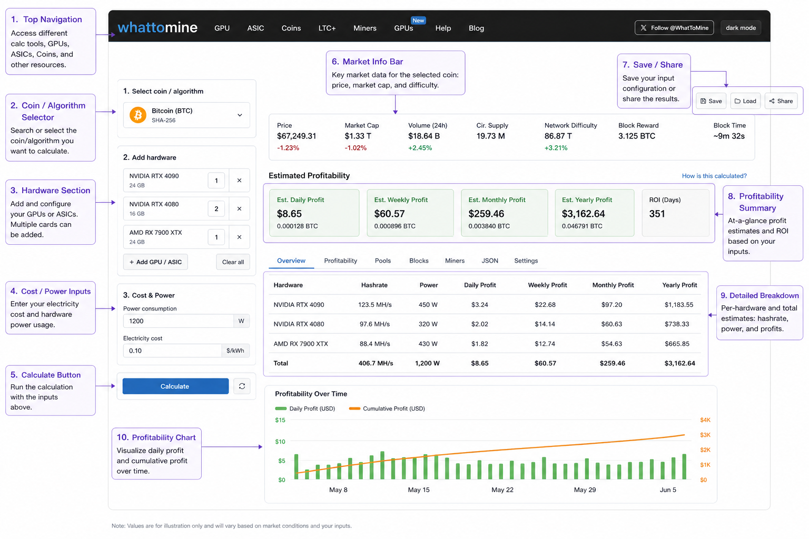Remove the AMD RX 7900 XTX row
This screenshot has height=539, width=809.
point(239,237)
